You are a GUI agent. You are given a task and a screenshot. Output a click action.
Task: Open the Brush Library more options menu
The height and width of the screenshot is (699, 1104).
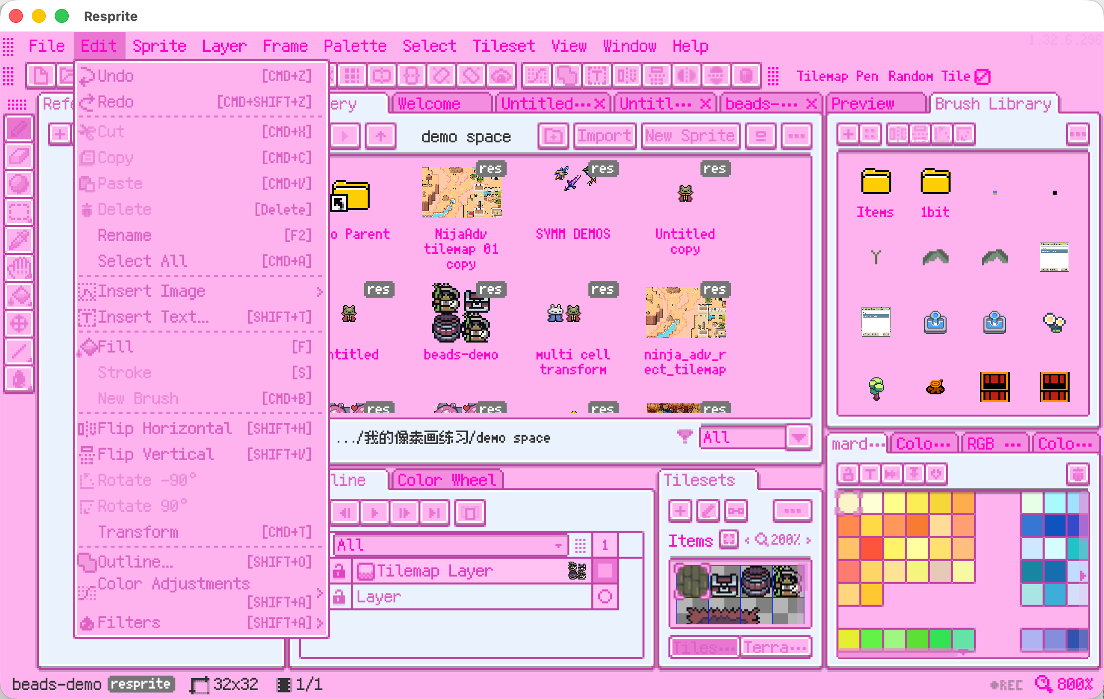coord(1078,134)
